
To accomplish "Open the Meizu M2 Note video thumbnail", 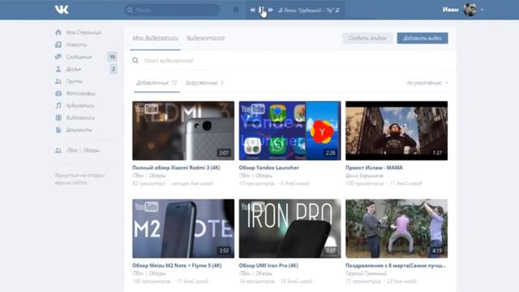I will pyautogui.click(x=183, y=229).
